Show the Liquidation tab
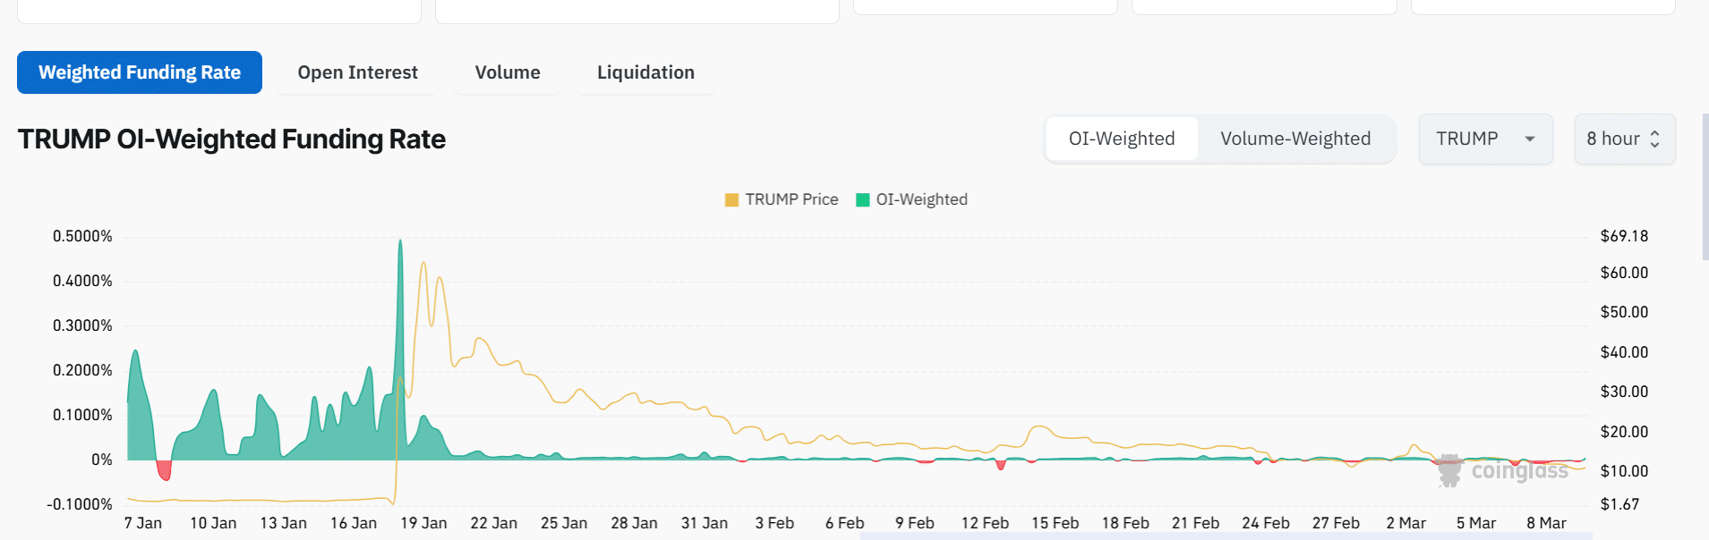Viewport: 1709px width, 540px height. click(x=645, y=72)
